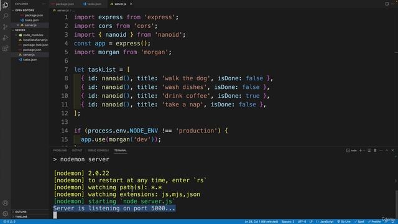Viewport: 398px width, 224px height.
Task: Open the Source Control view icon
Action: (x=5, y=27)
